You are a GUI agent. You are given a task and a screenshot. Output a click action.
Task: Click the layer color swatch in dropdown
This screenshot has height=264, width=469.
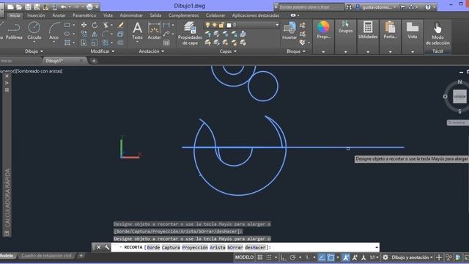click(x=229, y=25)
